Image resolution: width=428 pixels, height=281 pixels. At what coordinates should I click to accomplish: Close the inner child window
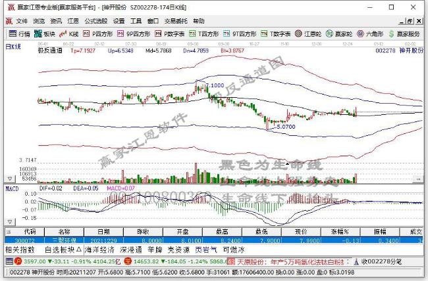pos(418,21)
